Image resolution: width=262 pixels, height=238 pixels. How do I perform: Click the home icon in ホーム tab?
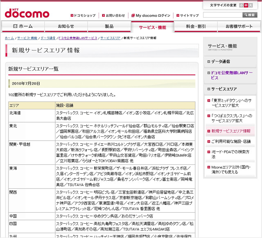15,26
